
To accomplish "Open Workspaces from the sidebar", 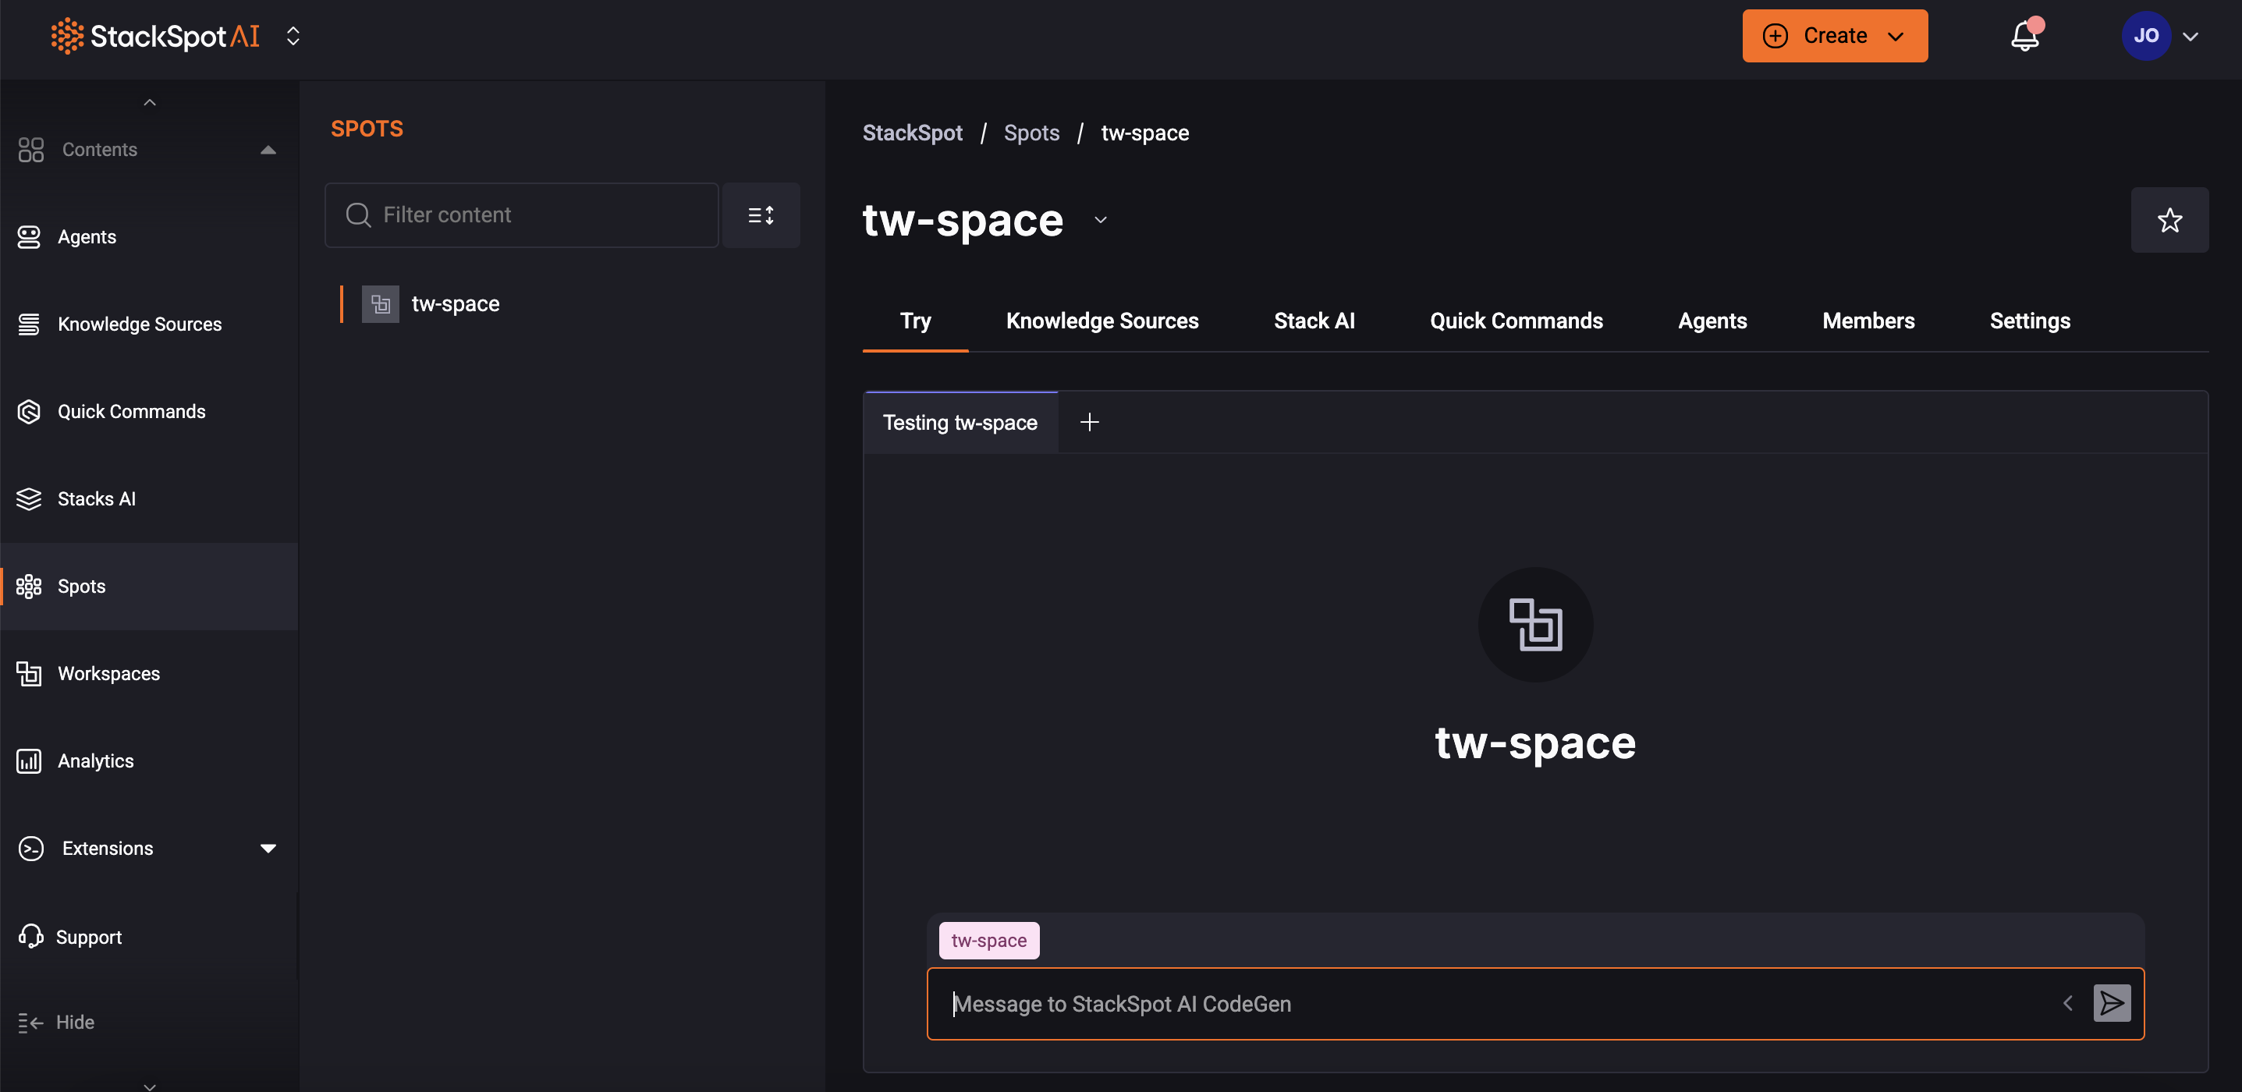I will [x=108, y=672].
